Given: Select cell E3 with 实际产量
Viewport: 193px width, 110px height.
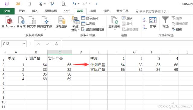Looking at the screenshot, I should (99, 70).
